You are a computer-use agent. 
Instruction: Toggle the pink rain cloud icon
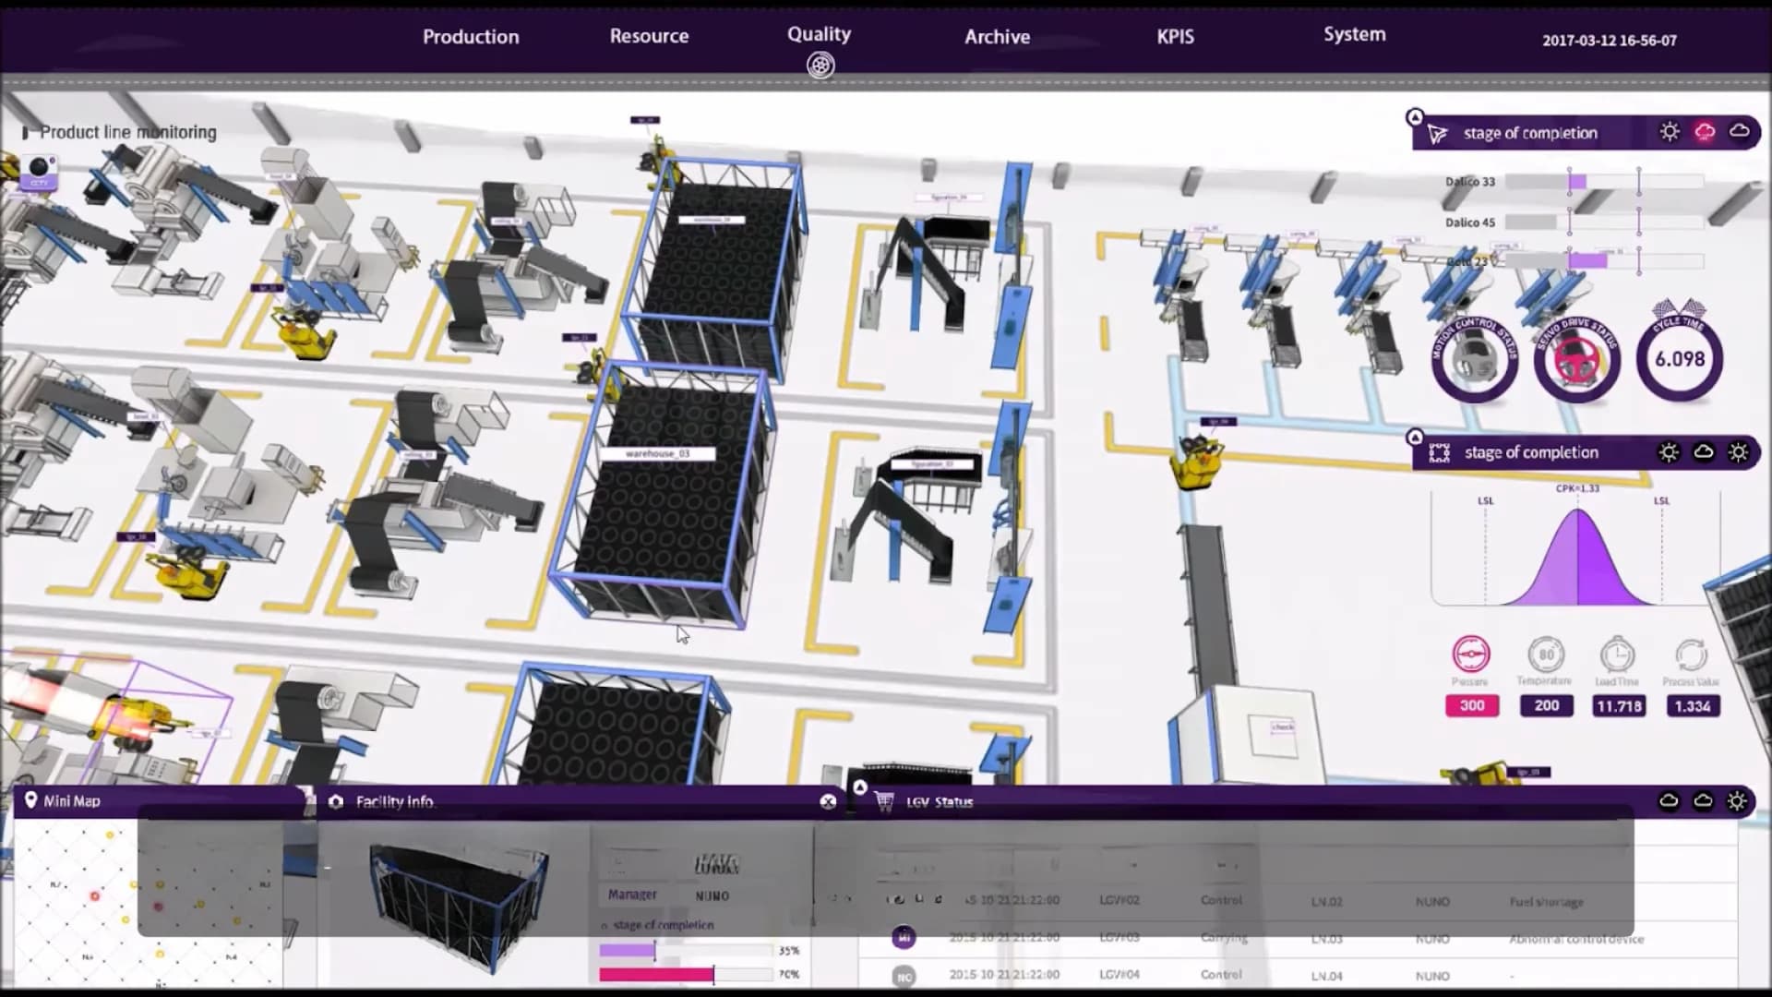pyautogui.click(x=1705, y=132)
